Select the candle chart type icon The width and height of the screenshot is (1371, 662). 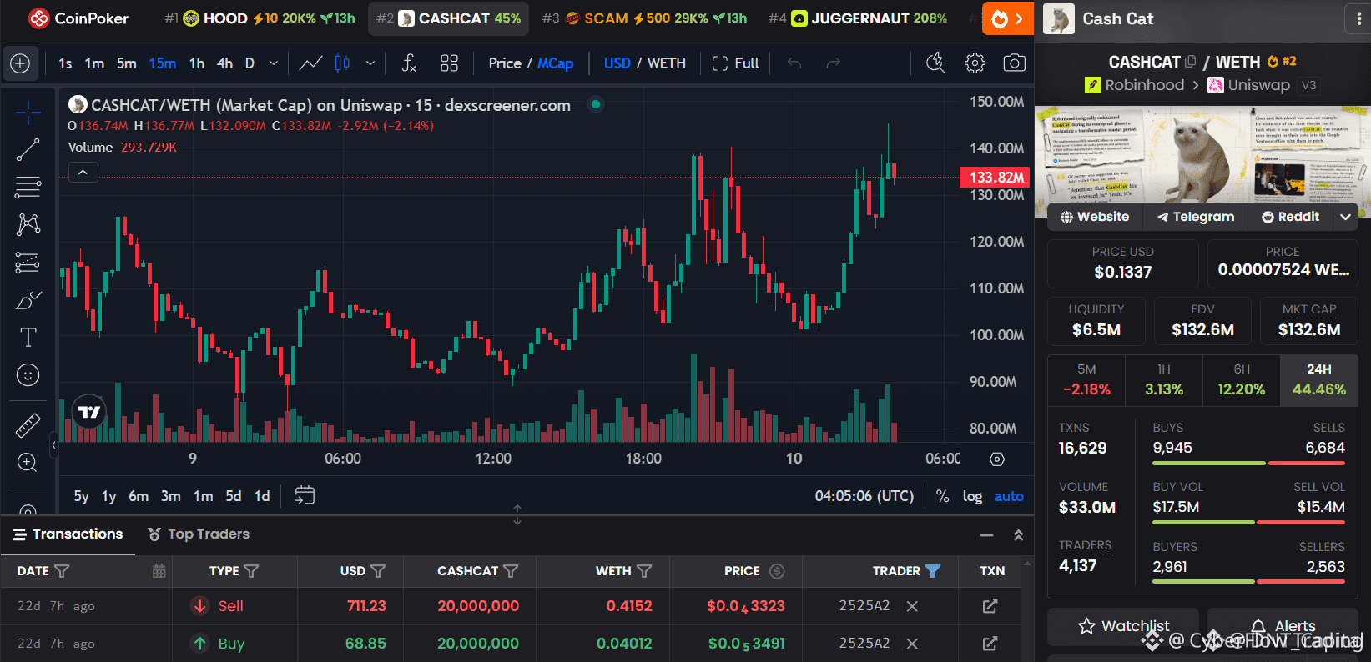[x=342, y=63]
